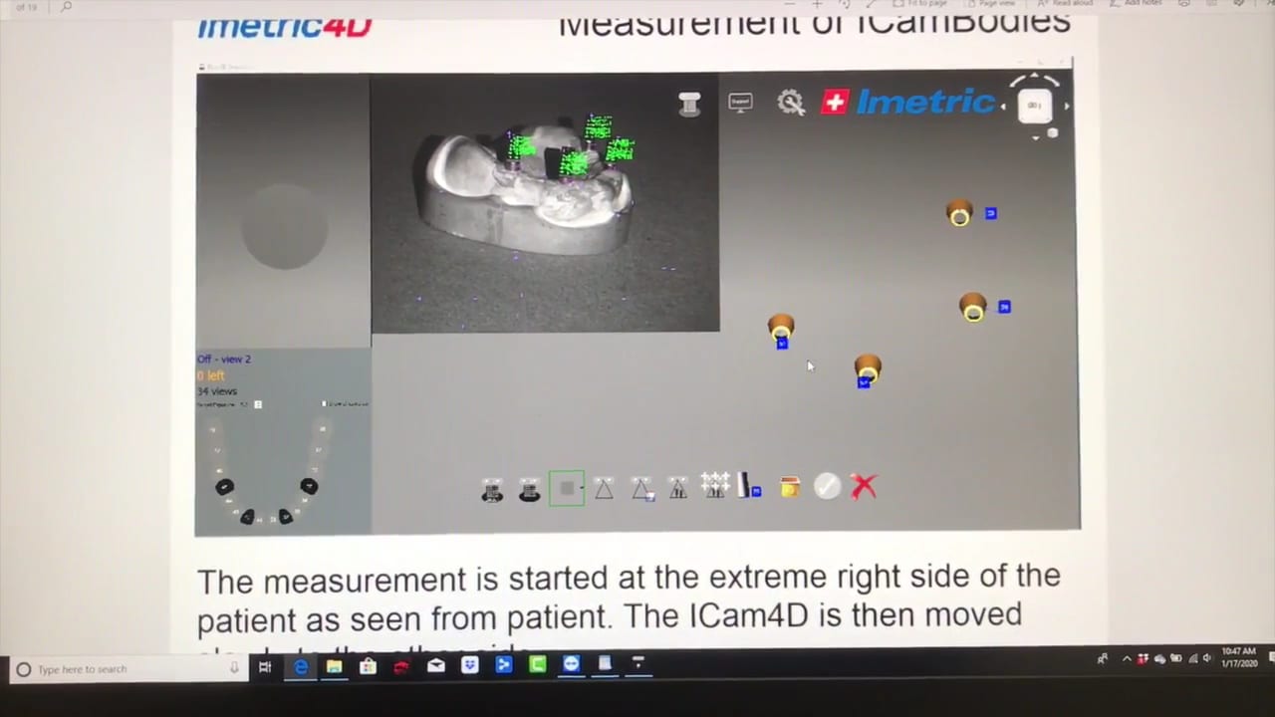Toggle the Expert mode monitor icon

pos(740,103)
